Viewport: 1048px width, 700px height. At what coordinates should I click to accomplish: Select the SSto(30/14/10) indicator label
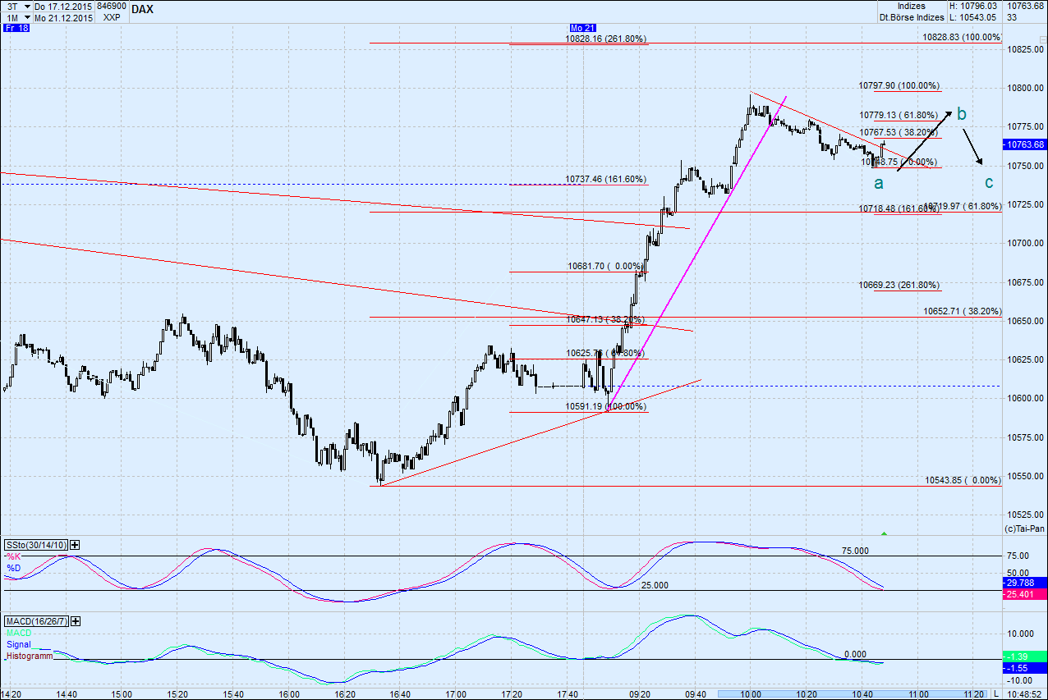tap(37, 545)
